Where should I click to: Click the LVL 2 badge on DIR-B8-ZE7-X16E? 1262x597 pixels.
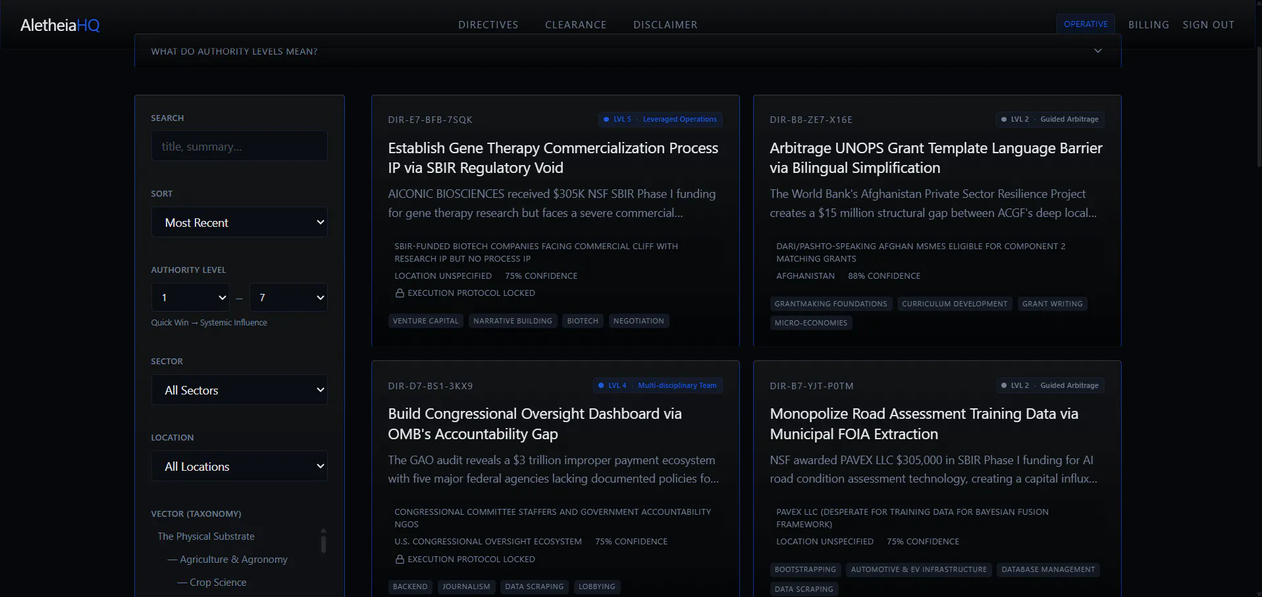point(1049,119)
